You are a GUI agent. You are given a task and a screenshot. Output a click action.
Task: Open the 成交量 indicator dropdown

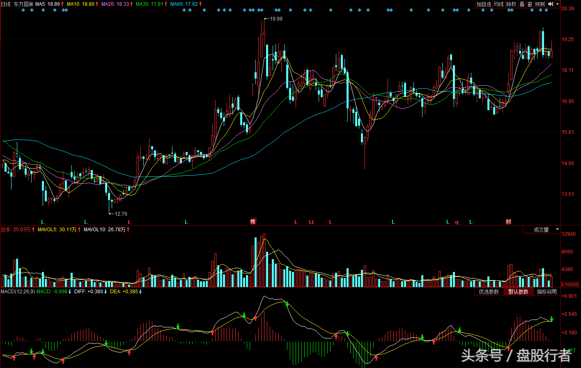click(542, 230)
